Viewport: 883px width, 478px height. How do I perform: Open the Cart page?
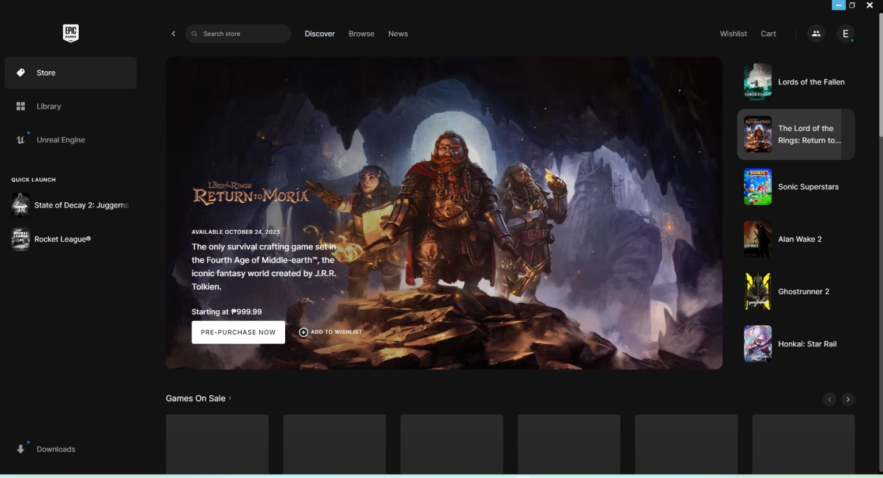[x=769, y=33]
